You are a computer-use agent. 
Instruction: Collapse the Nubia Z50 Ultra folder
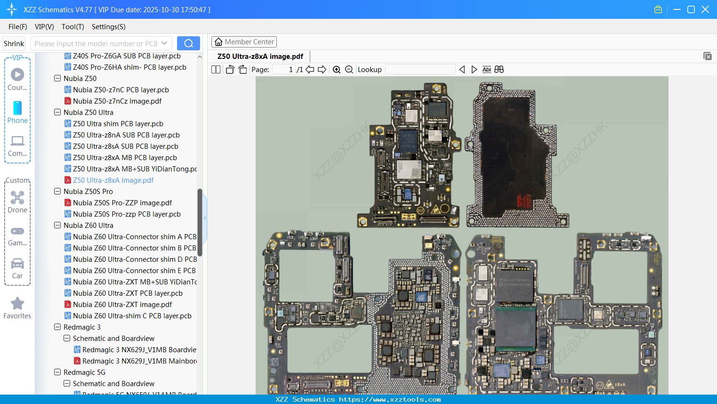point(57,113)
